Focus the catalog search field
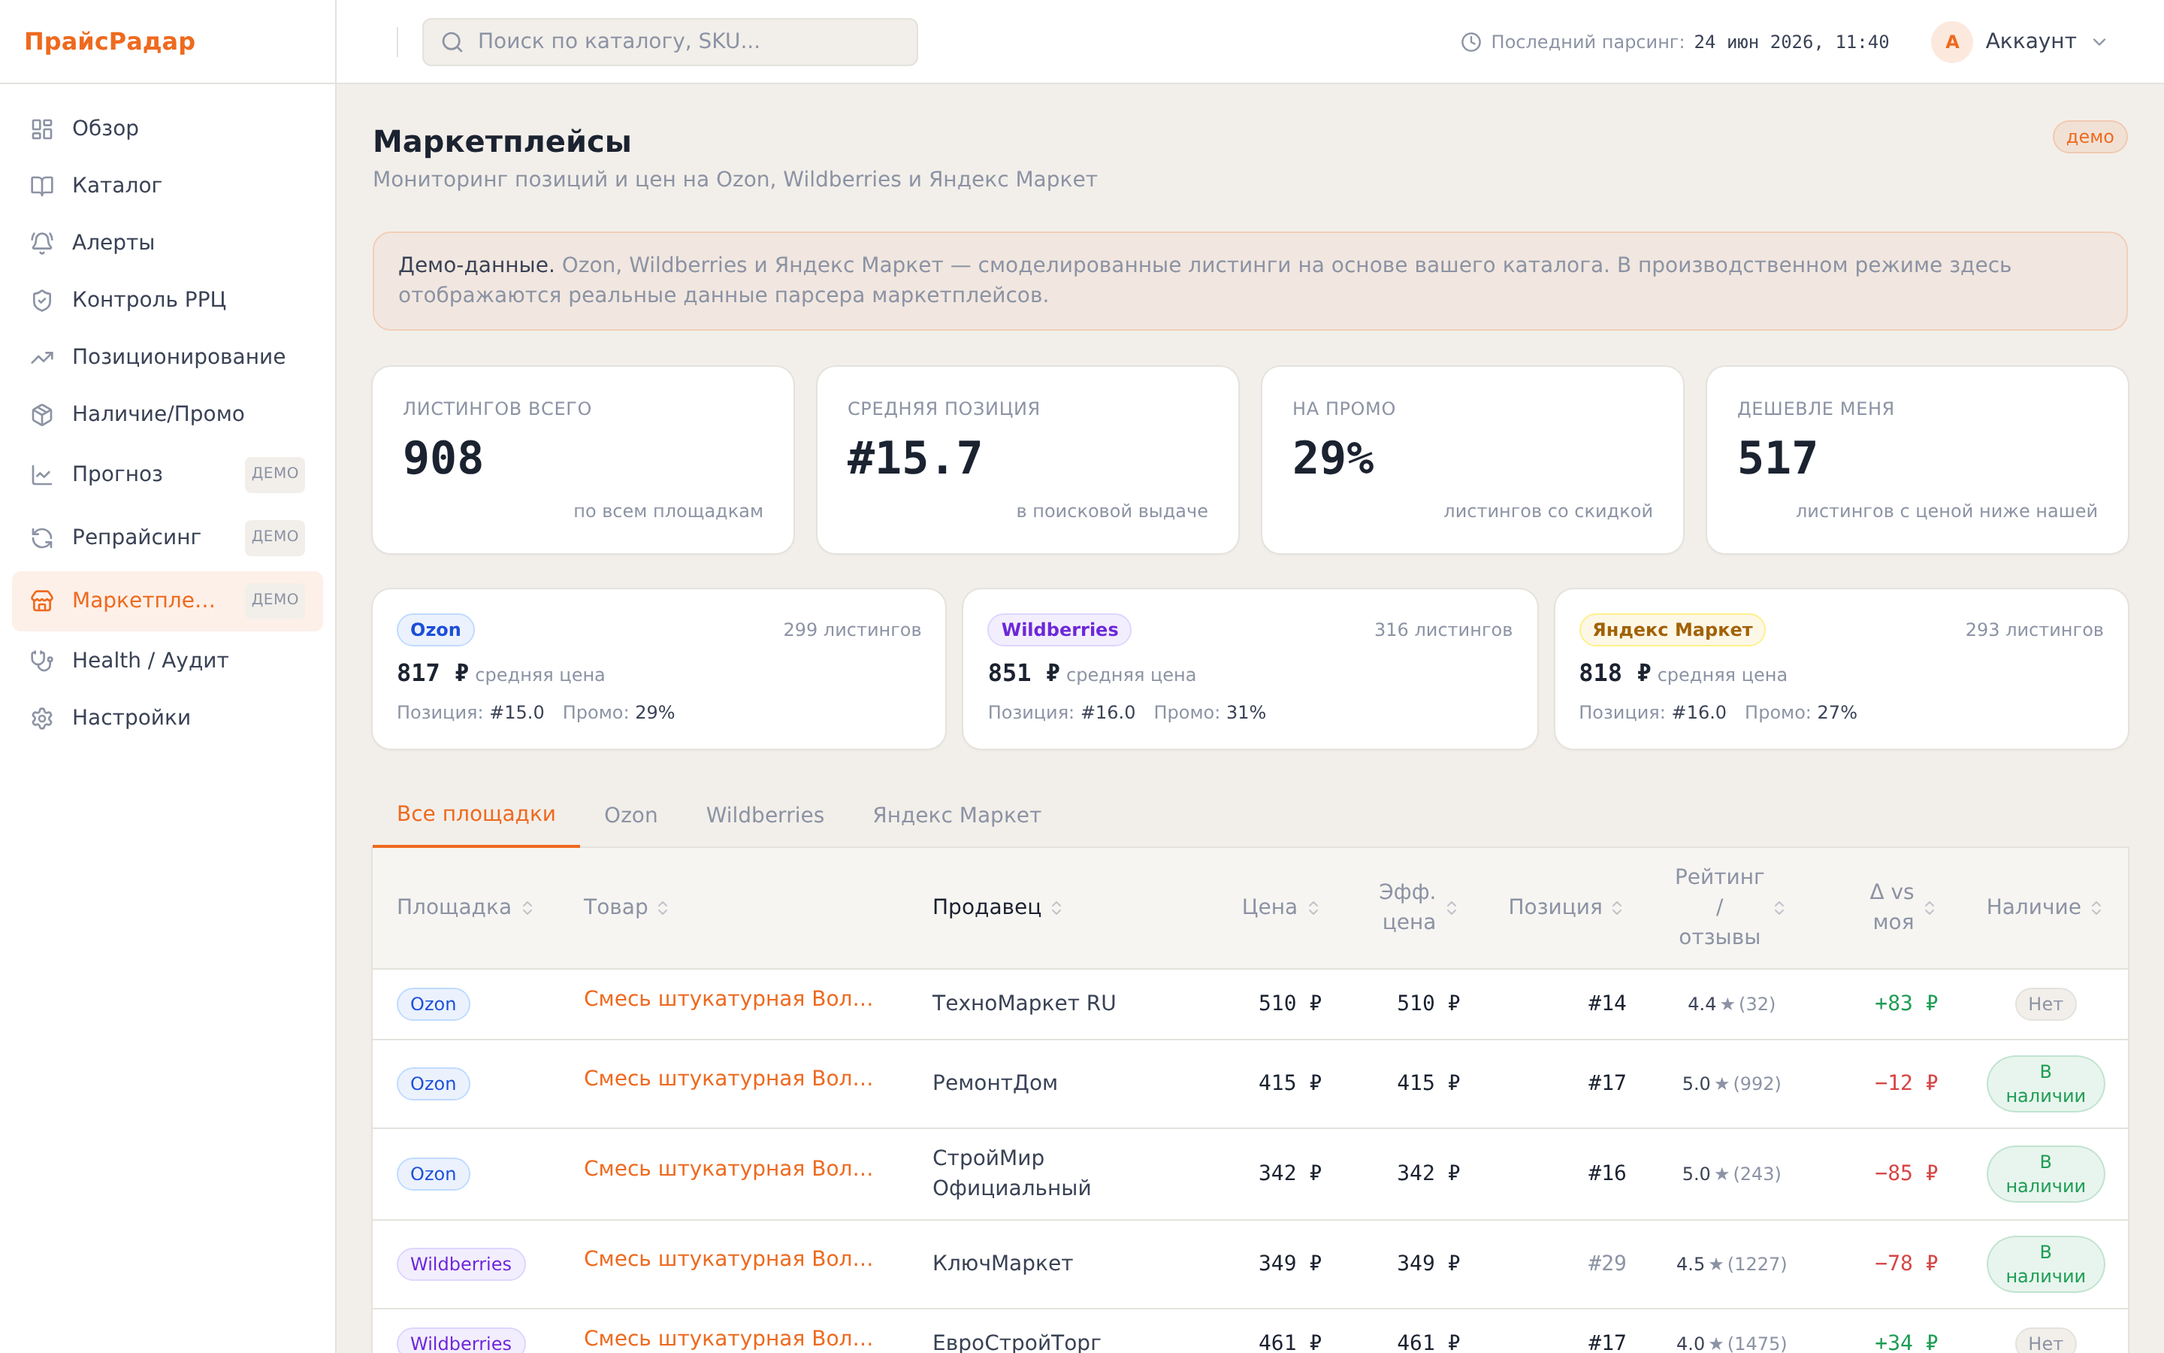This screenshot has width=2164, height=1353. tap(669, 42)
